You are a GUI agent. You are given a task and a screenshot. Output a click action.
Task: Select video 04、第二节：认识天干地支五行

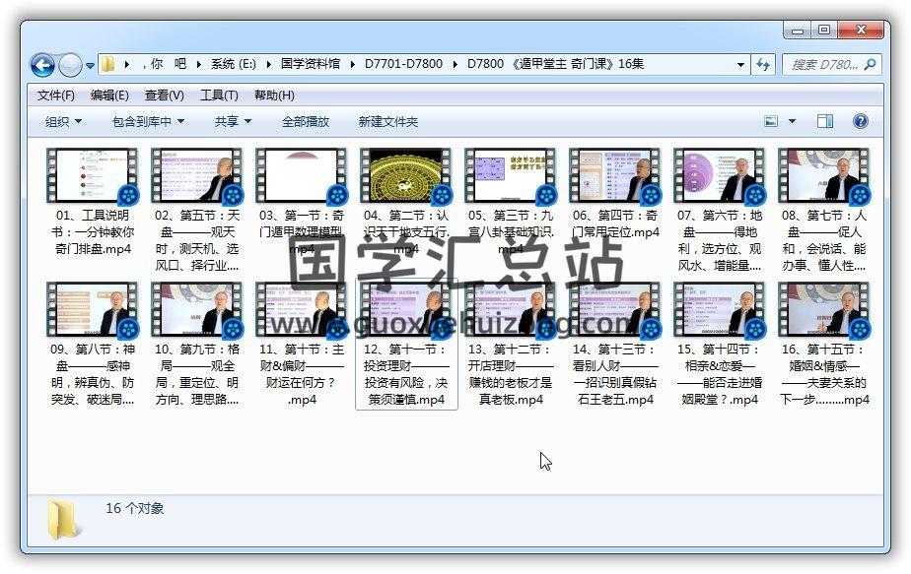[x=406, y=202]
